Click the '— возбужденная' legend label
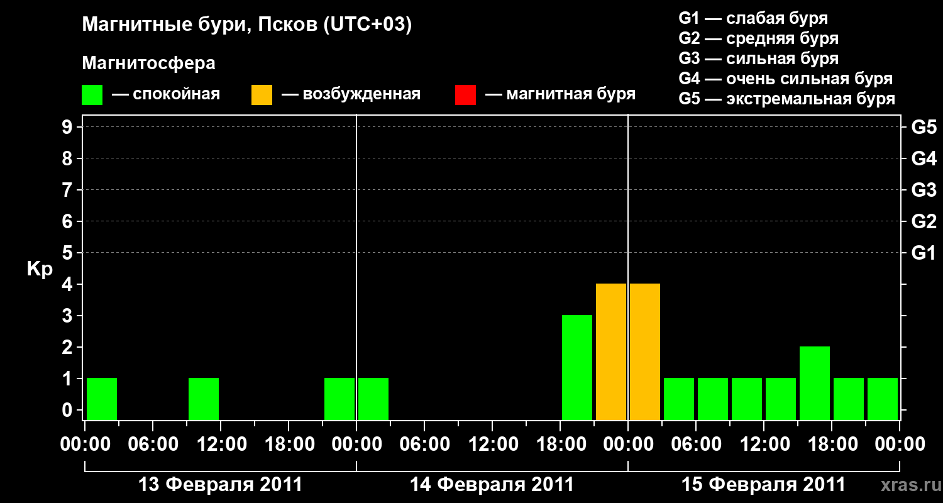The image size is (943, 503). point(351,95)
